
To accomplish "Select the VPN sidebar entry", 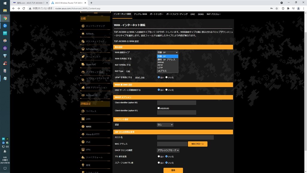I will 88,149.
